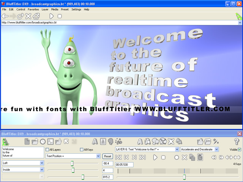Image resolution: width=243 pixels, height=182 pixels.
Task: Expand the Text Position property dropdown
Action: click(98, 156)
